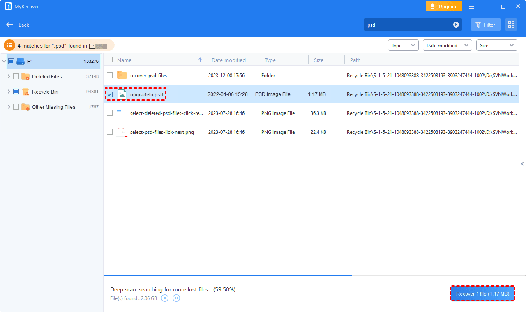Select the recover-psd-files folder icon

tap(122, 75)
